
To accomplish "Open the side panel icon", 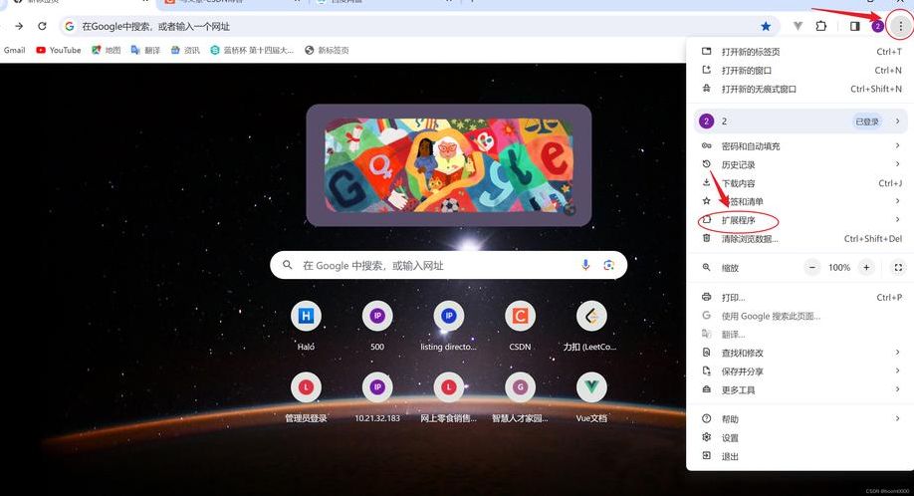I will pyautogui.click(x=854, y=26).
